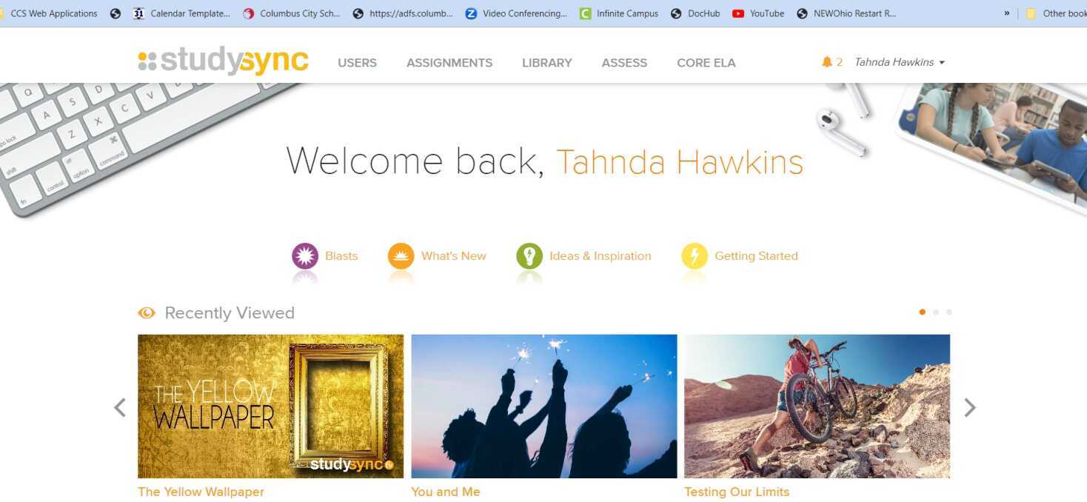The height and width of the screenshot is (502, 1087).
Task: Expand the bookmarks overflow chevron
Action: click(x=1007, y=13)
